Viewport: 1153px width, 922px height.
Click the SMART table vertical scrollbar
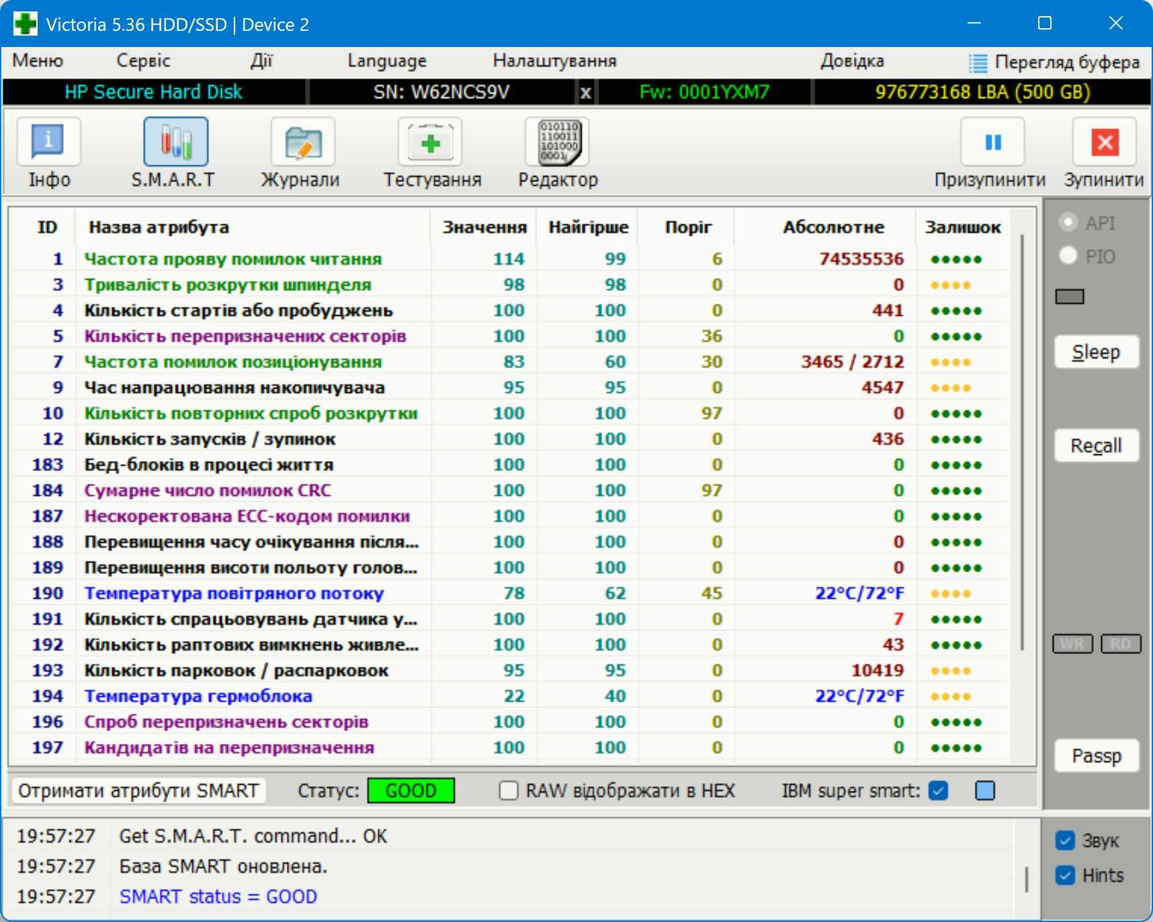(1022, 442)
